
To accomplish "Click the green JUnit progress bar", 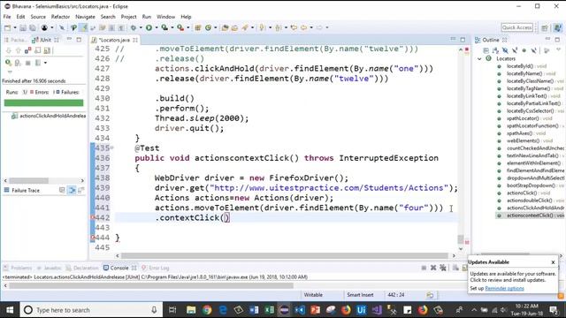I will (43, 102).
